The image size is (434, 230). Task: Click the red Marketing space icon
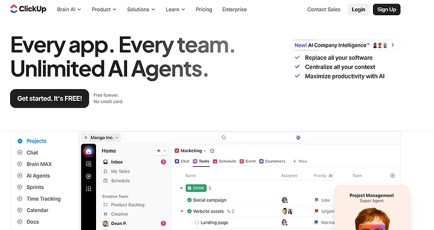point(177,151)
